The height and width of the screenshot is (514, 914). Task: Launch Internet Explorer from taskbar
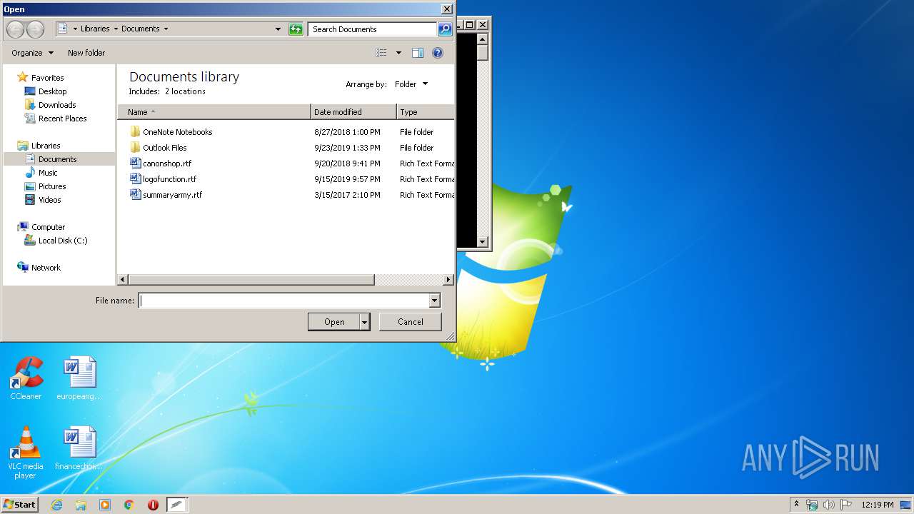pyautogui.click(x=56, y=505)
